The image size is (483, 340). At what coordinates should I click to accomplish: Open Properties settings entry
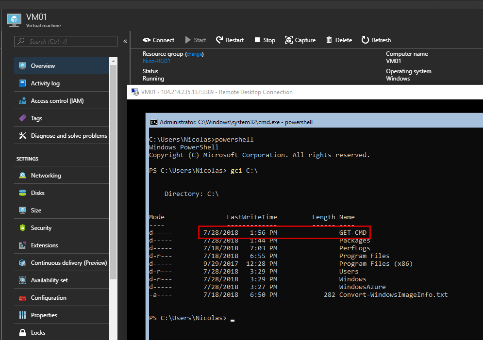point(62,315)
